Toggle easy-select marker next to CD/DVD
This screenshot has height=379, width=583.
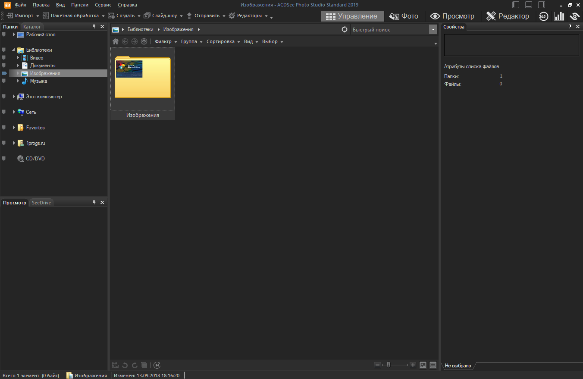[x=4, y=159]
